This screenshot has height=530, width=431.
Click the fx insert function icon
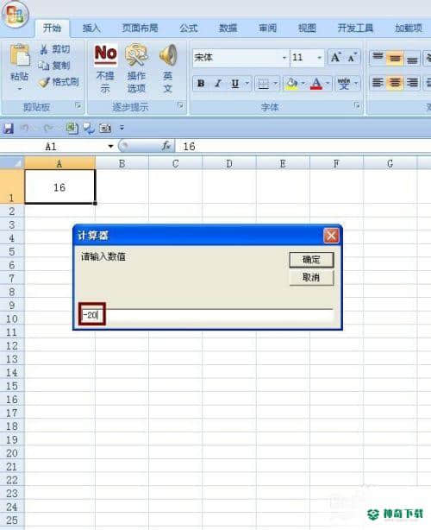click(166, 146)
